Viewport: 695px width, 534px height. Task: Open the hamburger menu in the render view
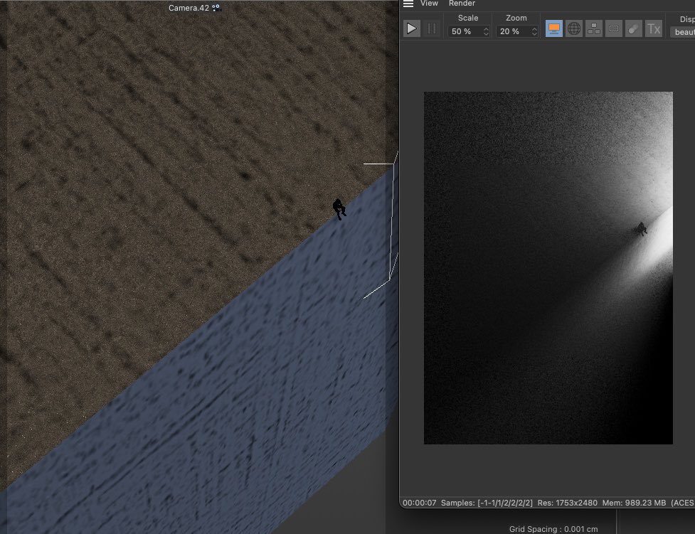coord(408,4)
